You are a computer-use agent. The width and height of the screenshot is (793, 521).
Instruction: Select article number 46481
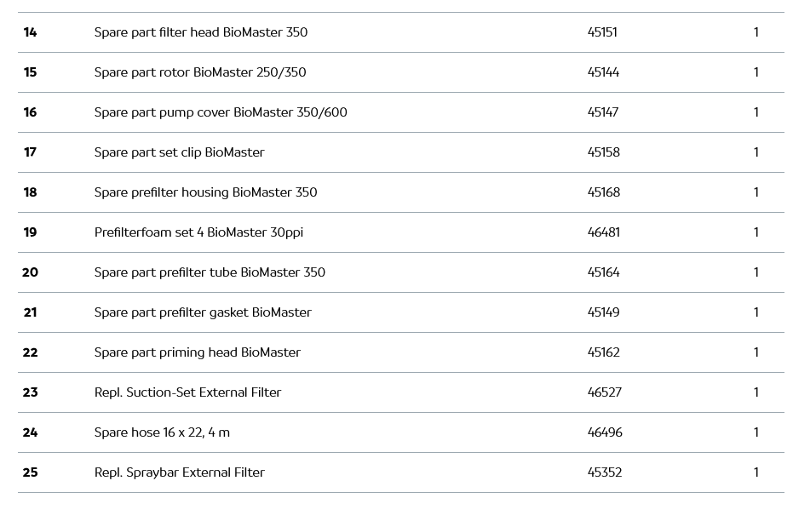pos(603,232)
